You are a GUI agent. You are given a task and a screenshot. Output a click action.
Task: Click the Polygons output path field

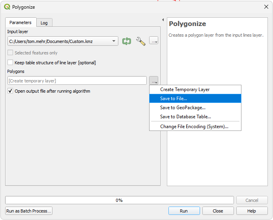click(77, 81)
